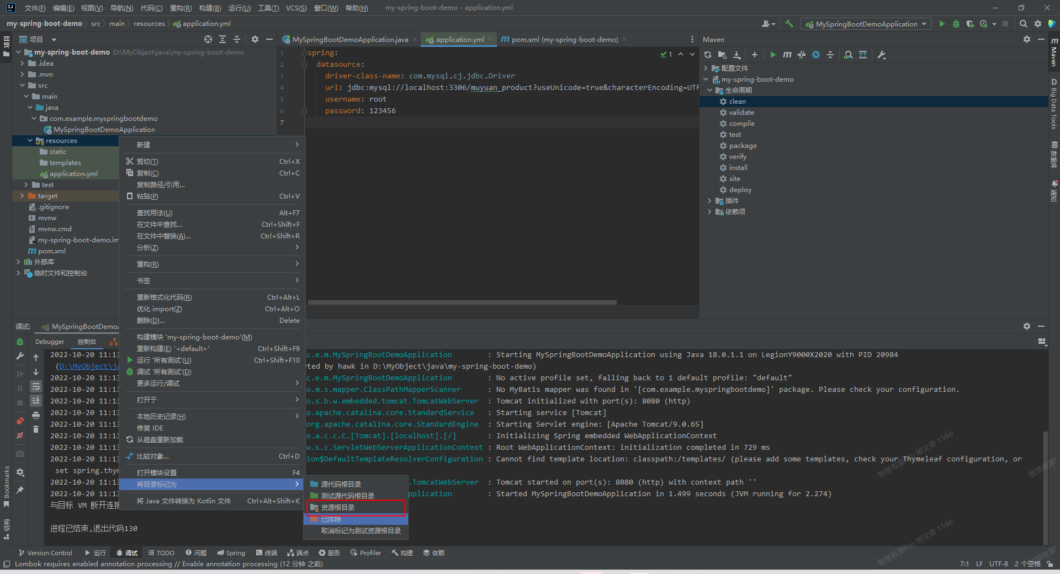Toggle Skip Tests mode in the Maven panel
The height and width of the screenshot is (574, 1060).
(802, 55)
